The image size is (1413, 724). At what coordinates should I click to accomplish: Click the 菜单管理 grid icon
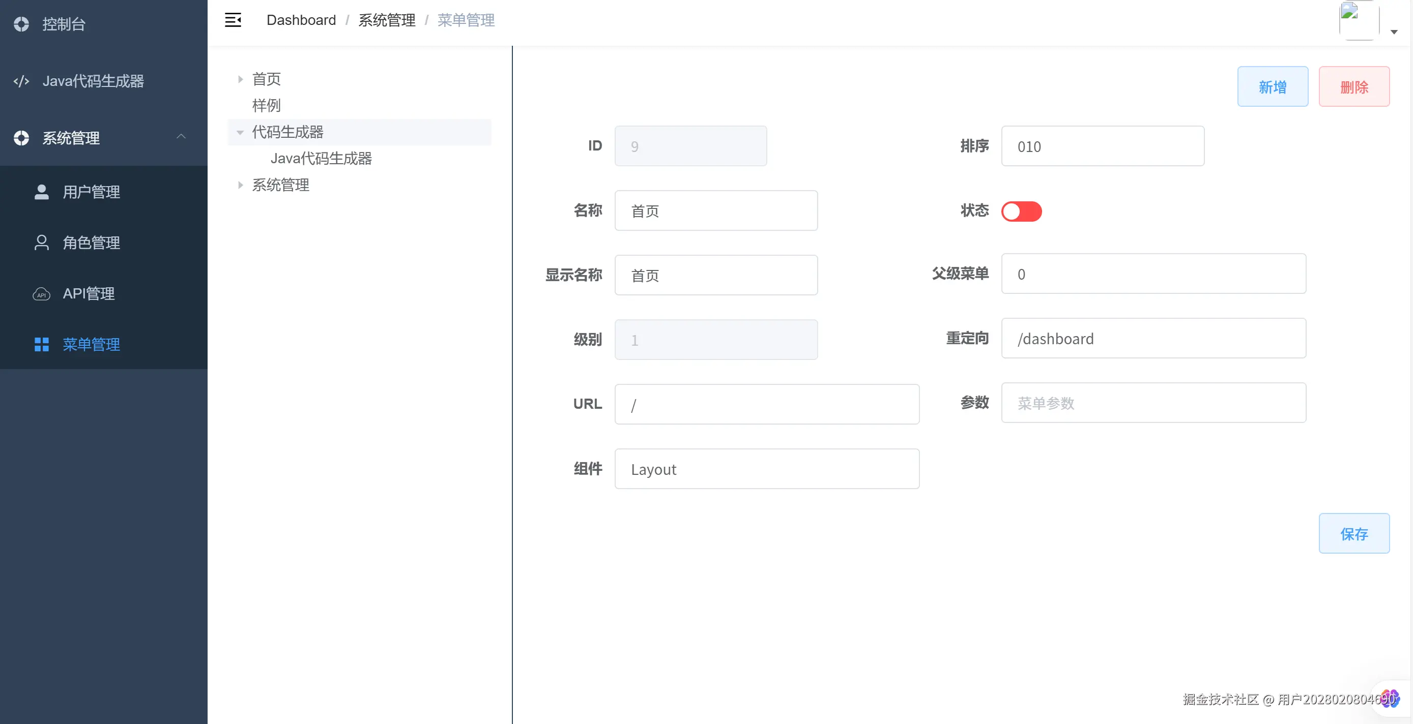[x=42, y=344]
